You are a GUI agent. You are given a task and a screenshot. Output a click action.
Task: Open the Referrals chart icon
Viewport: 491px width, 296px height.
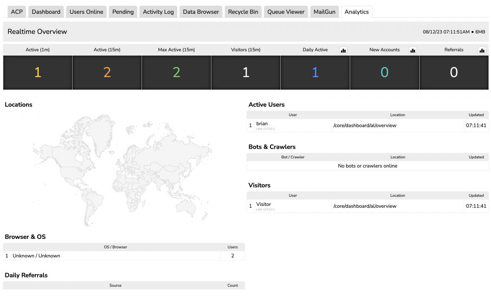(482, 50)
